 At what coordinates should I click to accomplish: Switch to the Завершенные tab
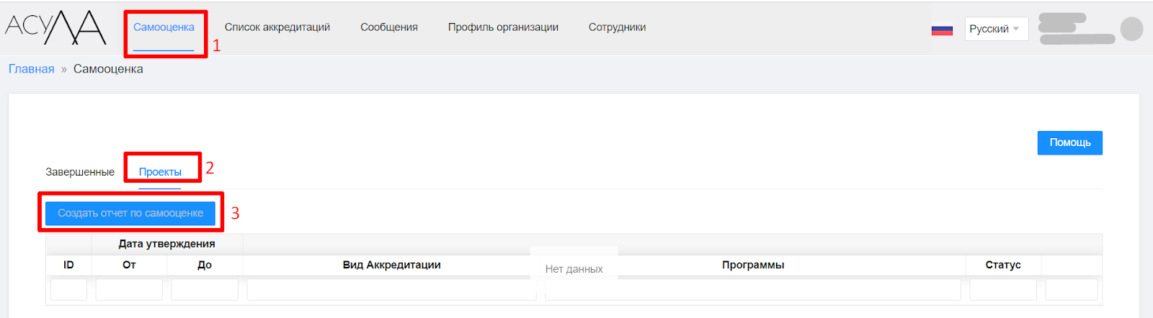pyautogui.click(x=80, y=172)
